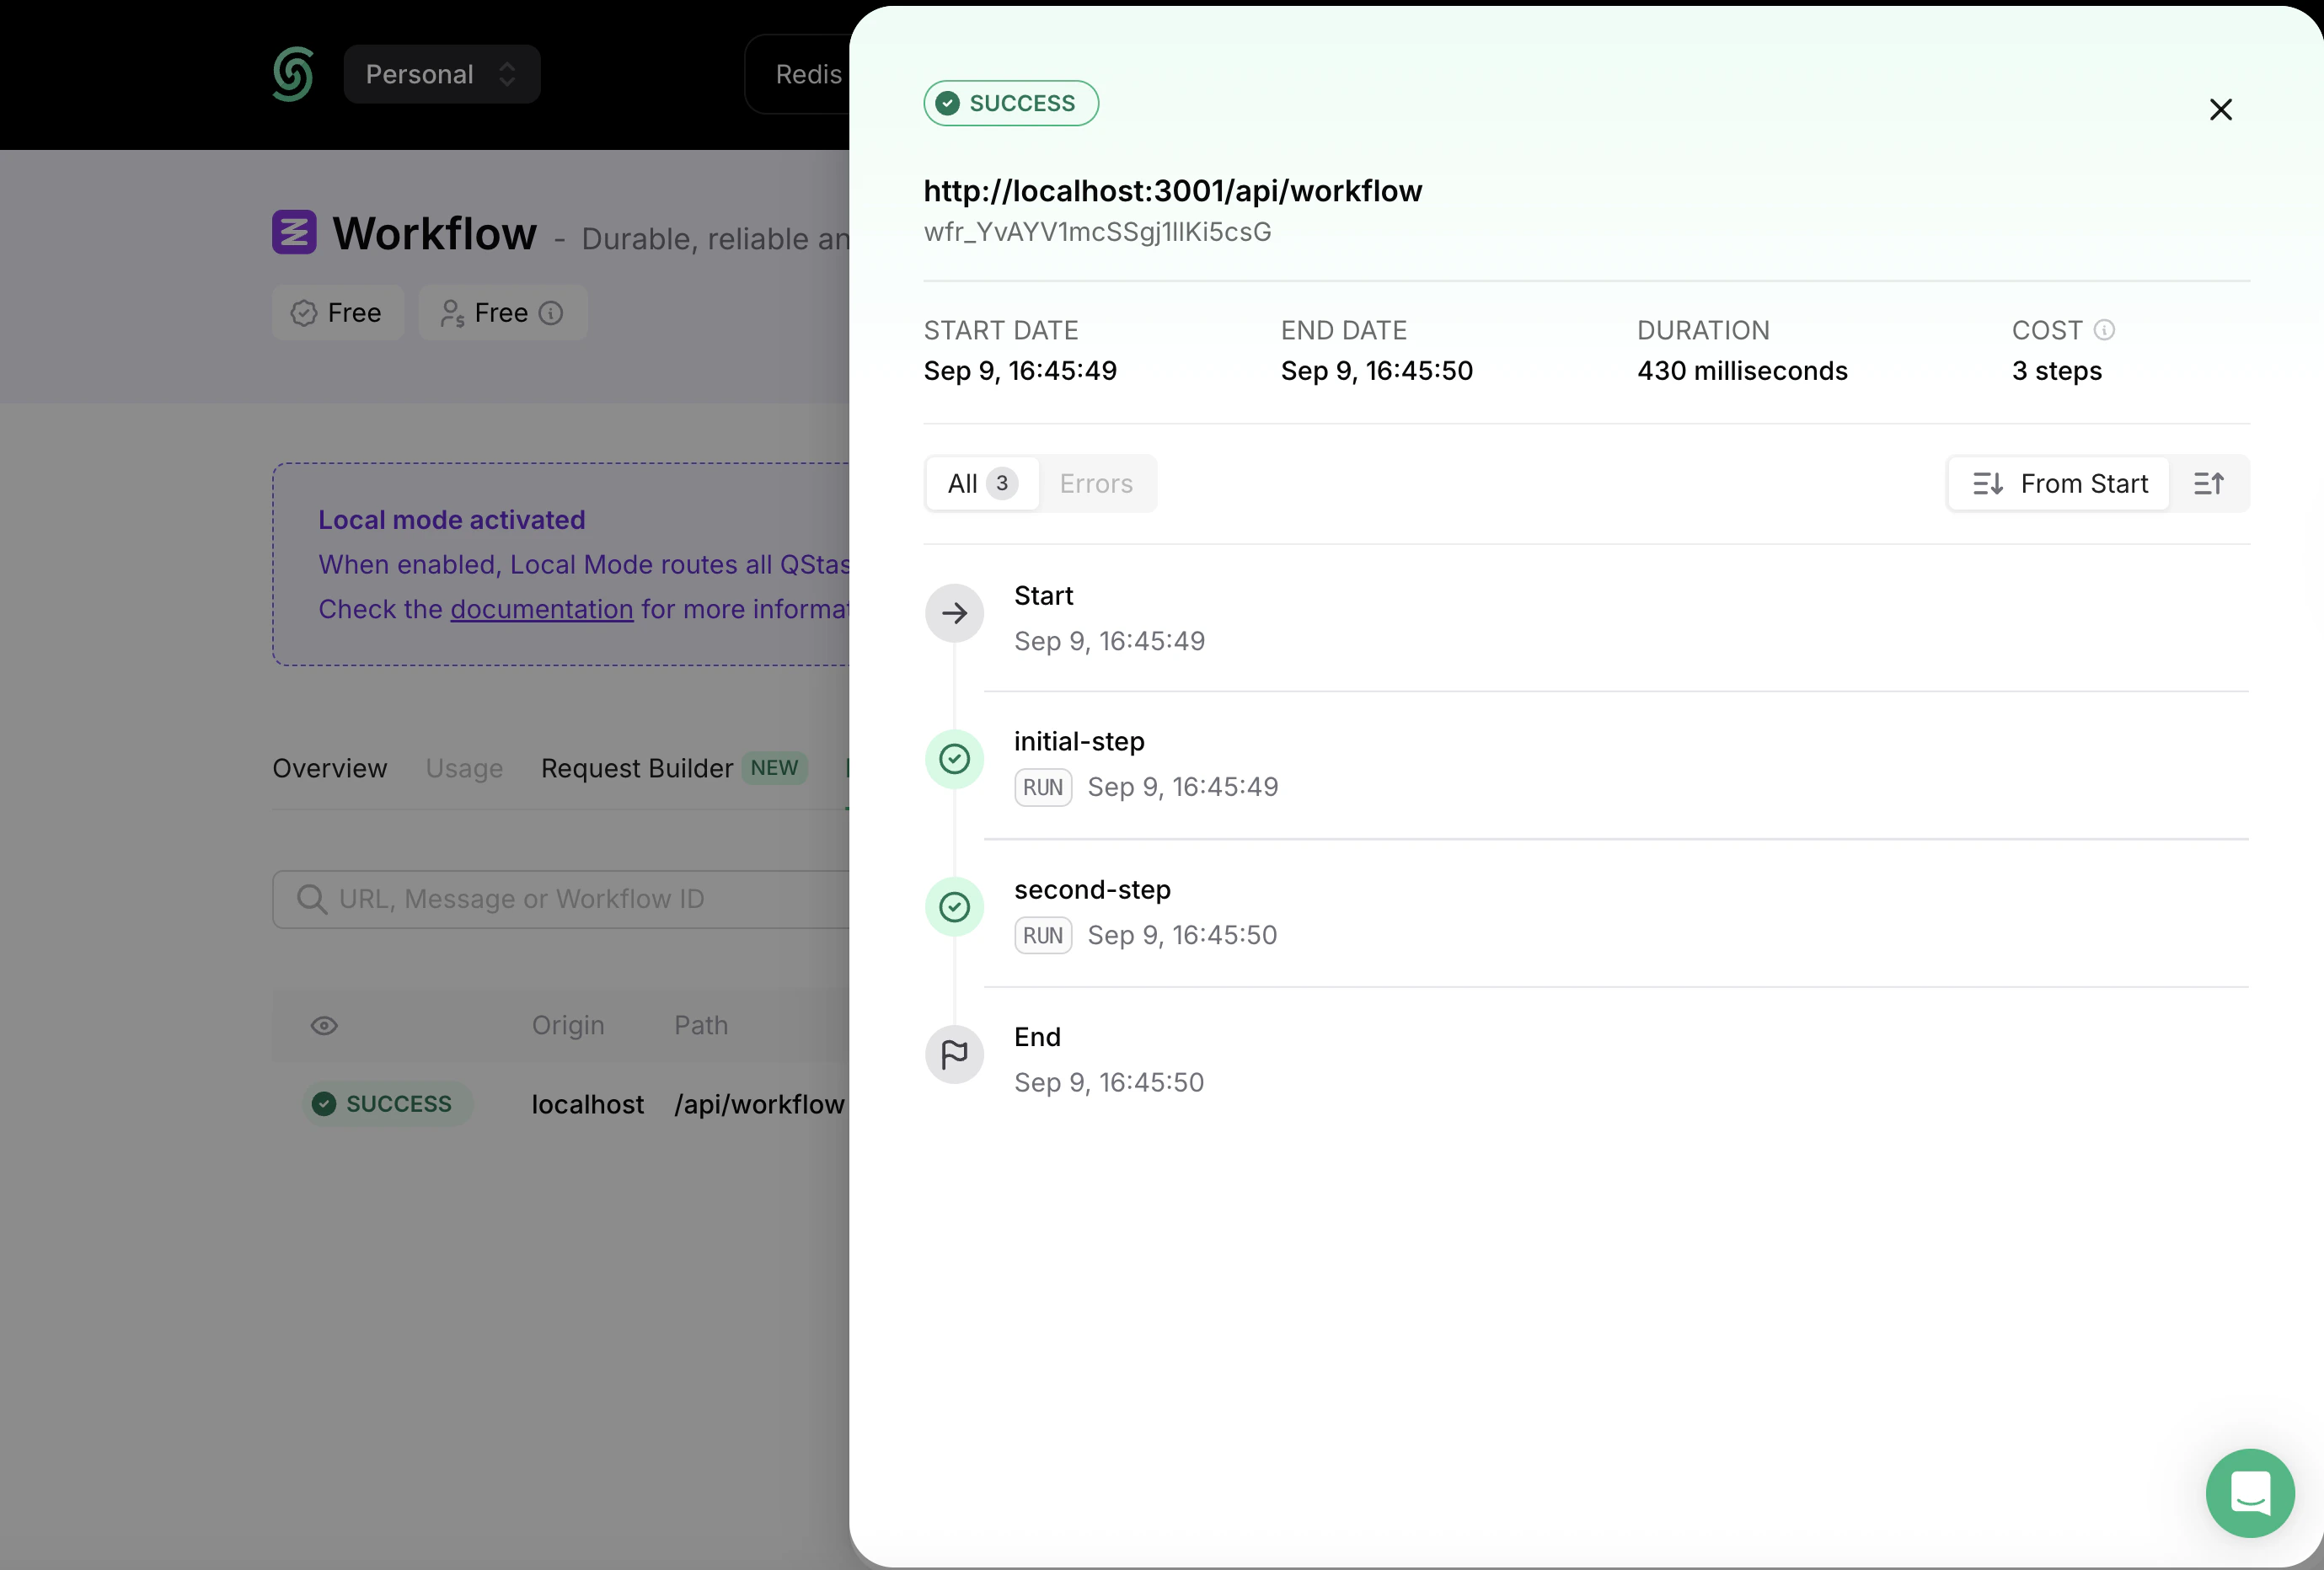Change ordering via the From Start control

point(2057,483)
